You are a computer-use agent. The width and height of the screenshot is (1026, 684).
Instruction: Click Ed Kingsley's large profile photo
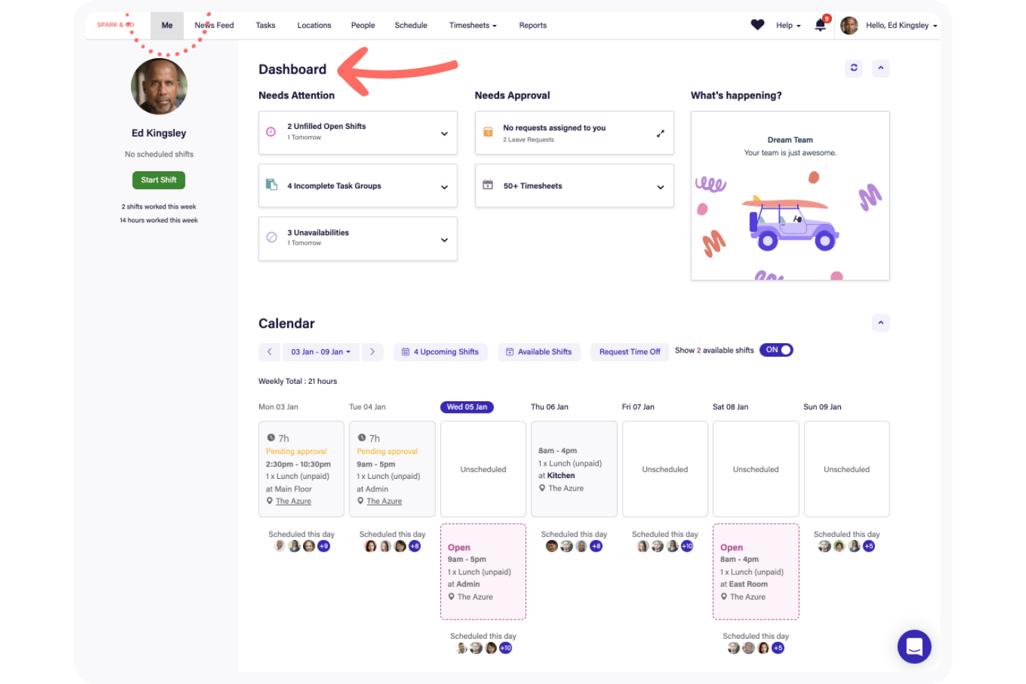pyautogui.click(x=159, y=87)
